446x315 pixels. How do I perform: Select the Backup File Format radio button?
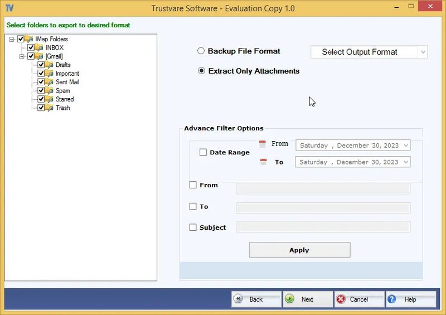click(201, 51)
